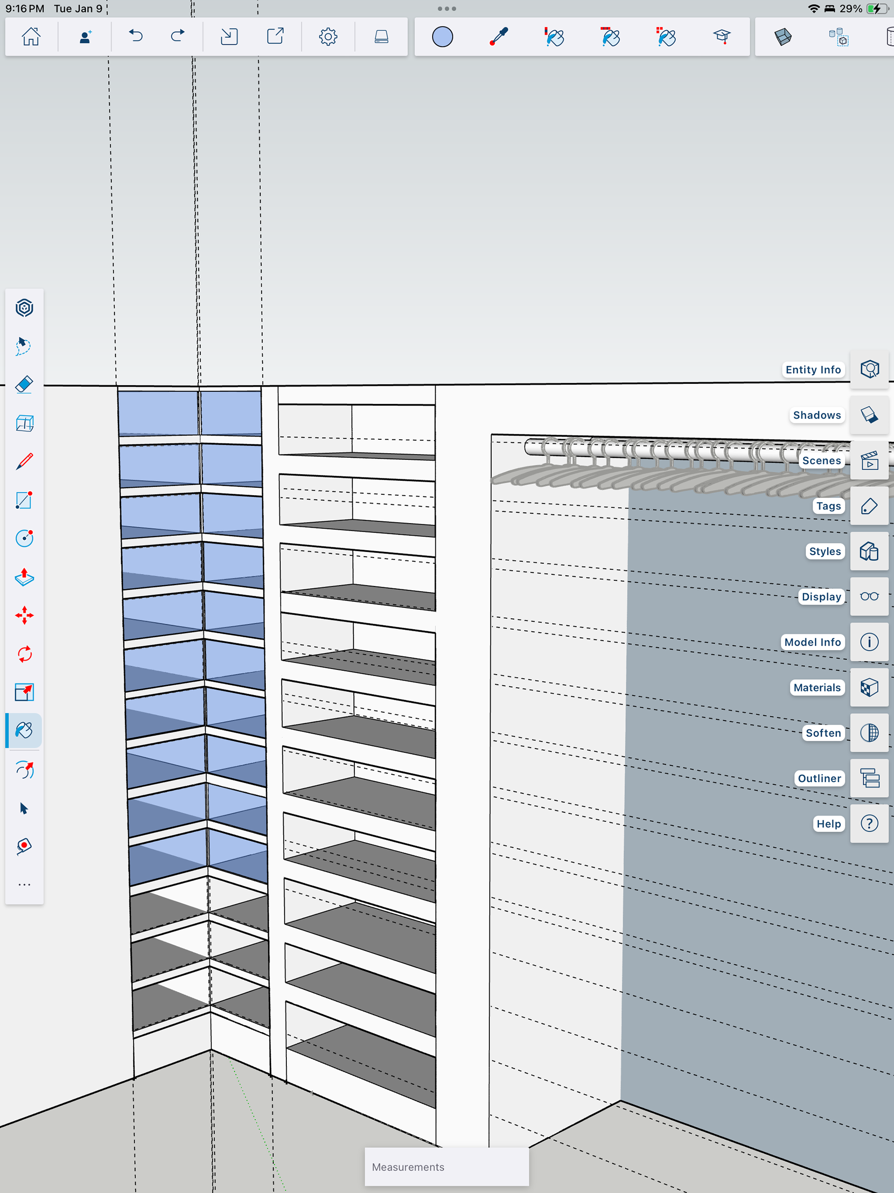
Task: Tap the three-dot multitasking handle
Action: coord(447,9)
